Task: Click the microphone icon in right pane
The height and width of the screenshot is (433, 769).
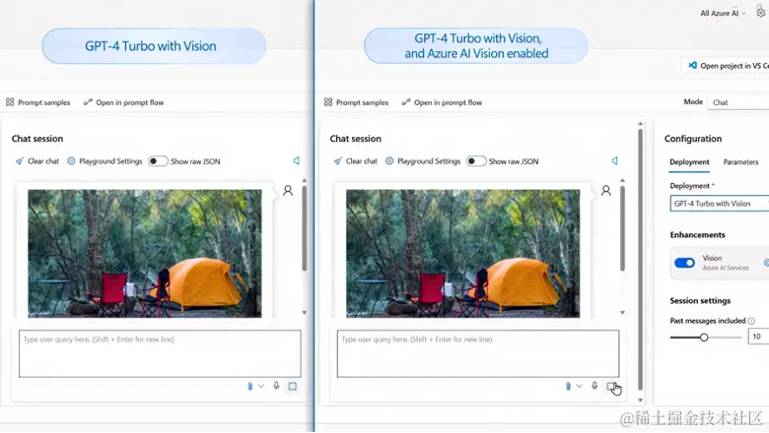Action: [594, 386]
